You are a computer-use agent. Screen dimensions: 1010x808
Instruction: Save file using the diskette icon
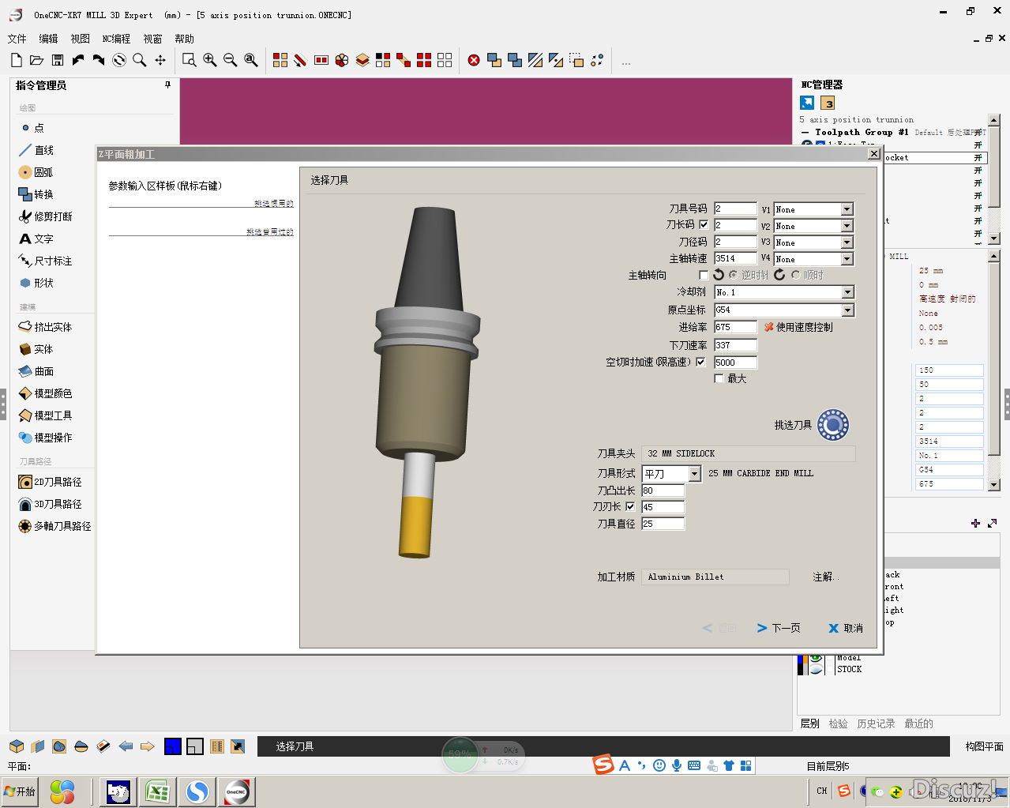point(58,60)
